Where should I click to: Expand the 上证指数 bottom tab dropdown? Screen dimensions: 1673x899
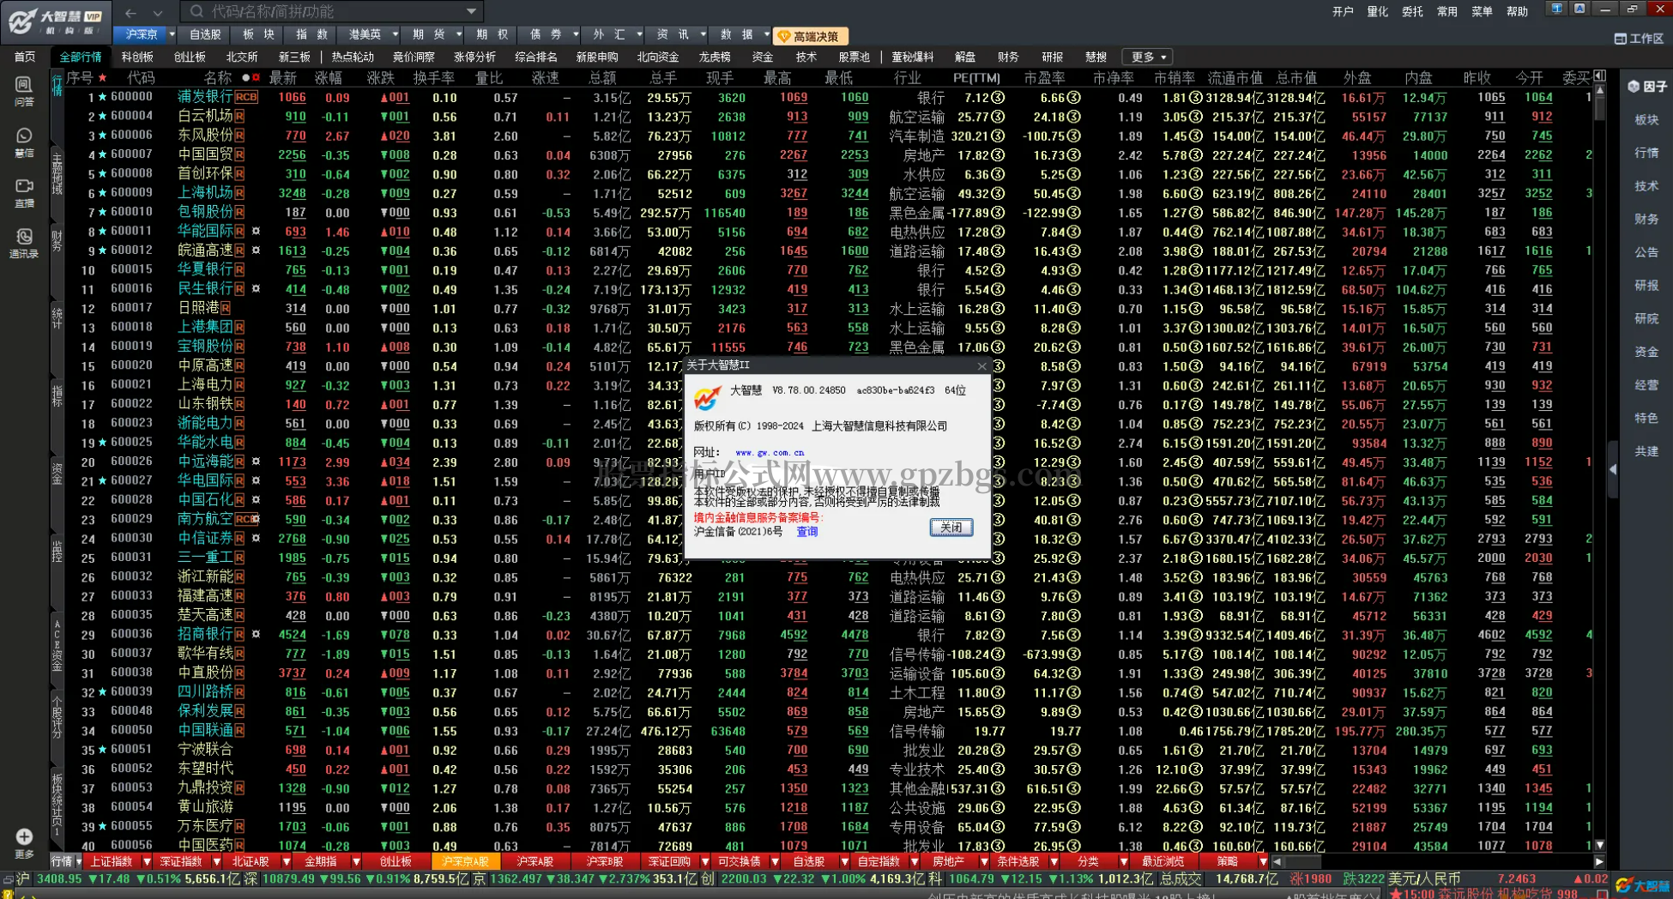tap(147, 861)
